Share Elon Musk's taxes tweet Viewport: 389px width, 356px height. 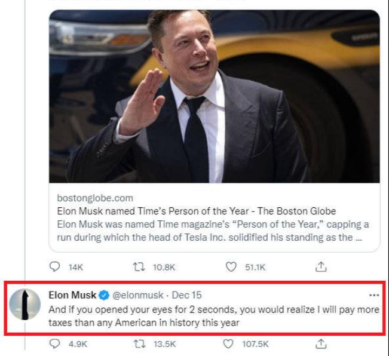click(x=321, y=344)
